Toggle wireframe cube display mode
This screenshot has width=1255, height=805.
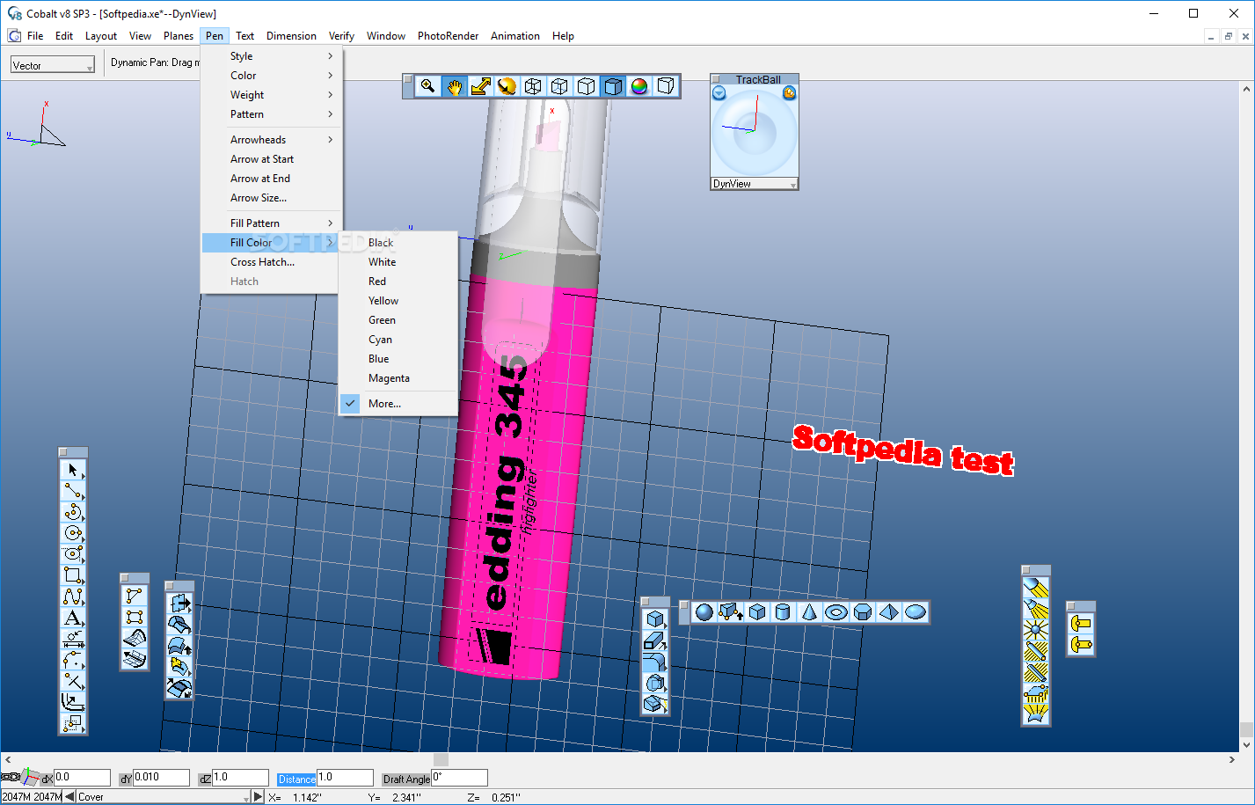(533, 86)
